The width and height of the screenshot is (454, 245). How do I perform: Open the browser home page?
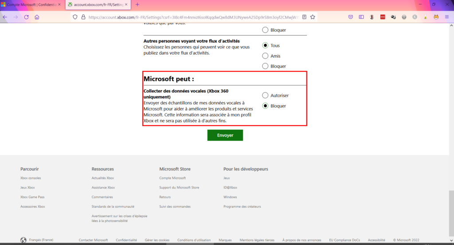pyautogui.click(x=37, y=17)
